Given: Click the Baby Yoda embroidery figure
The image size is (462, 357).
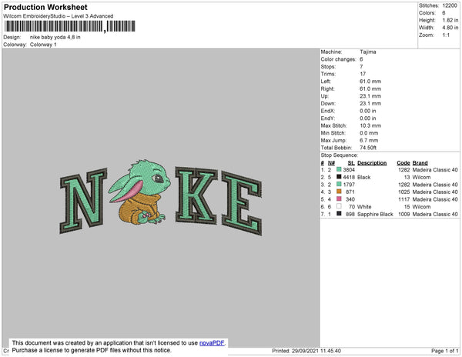Looking at the screenshot, I should [x=139, y=192].
